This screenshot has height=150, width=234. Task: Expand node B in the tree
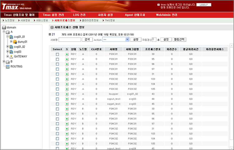click(x=4, y=61)
